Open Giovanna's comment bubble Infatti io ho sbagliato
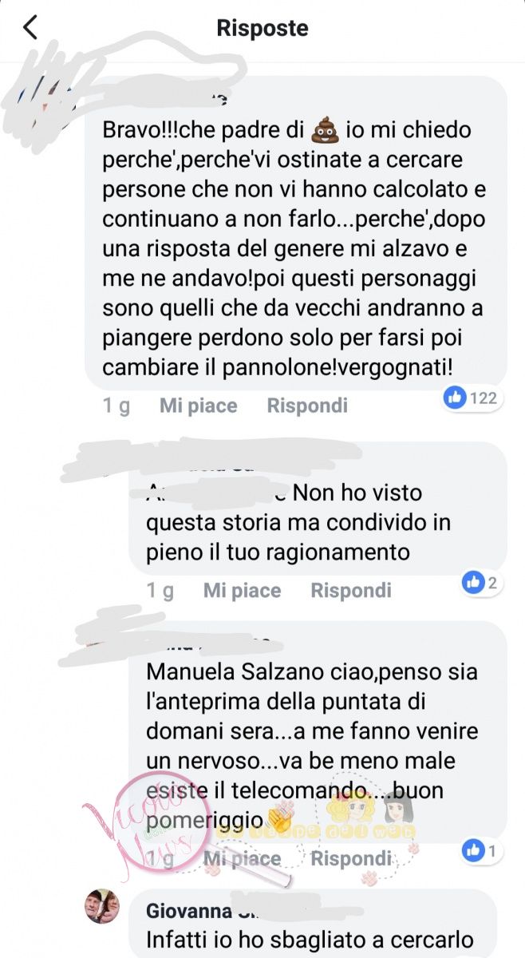The width and height of the screenshot is (525, 958). tap(318, 924)
